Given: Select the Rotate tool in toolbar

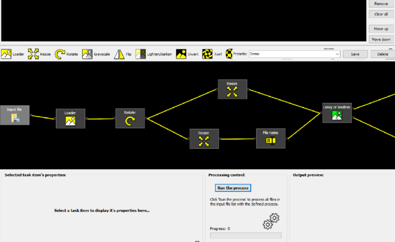Looking at the screenshot, I should pyautogui.click(x=66, y=54).
